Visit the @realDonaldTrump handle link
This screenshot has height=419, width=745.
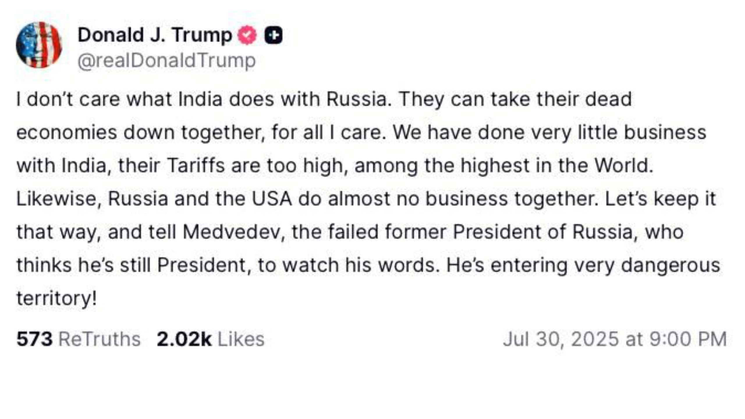pyautogui.click(x=166, y=61)
